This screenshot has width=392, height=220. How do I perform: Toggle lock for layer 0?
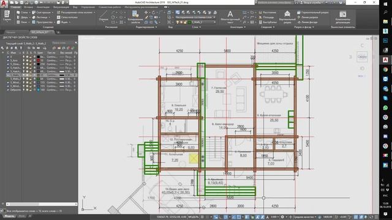(x=31, y=57)
